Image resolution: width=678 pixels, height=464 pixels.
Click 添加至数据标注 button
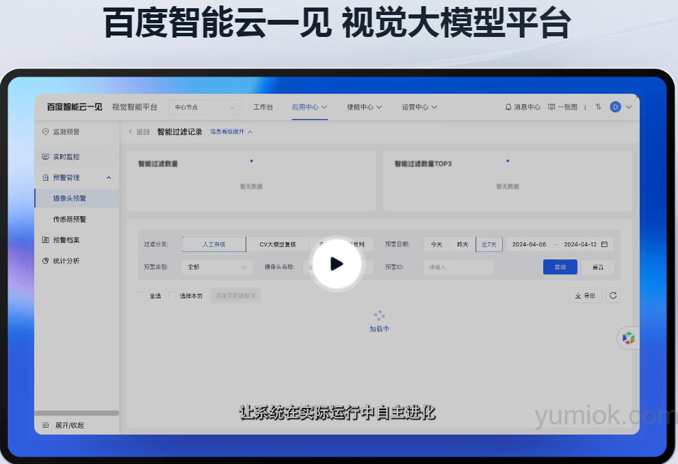[235, 296]
